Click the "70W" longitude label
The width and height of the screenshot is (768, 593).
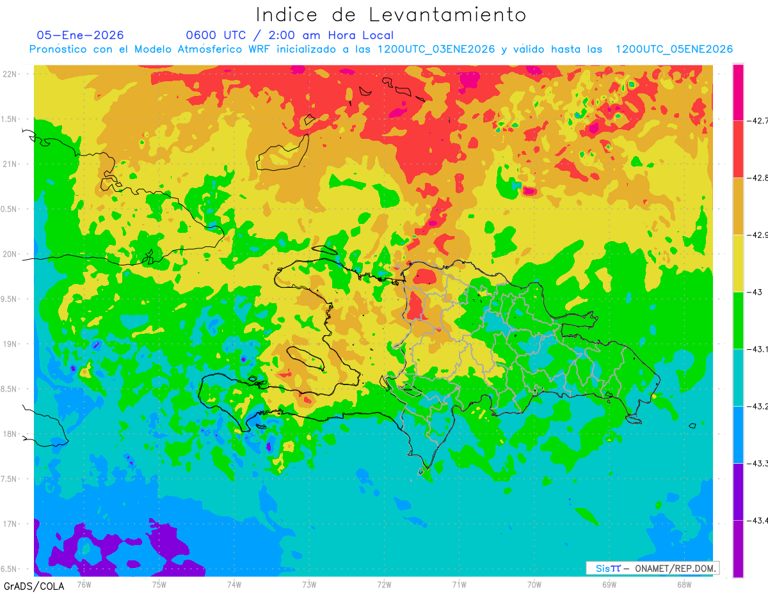(534, 585)
